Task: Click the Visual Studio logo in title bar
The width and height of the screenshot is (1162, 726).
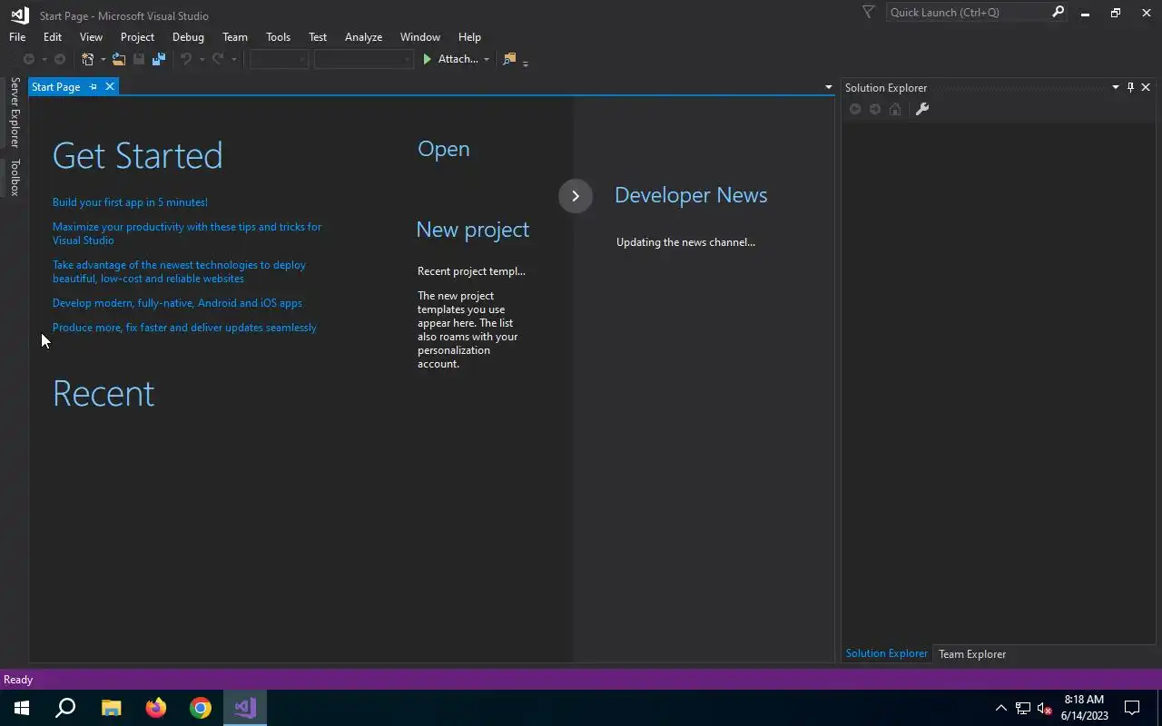Action: 19,15
